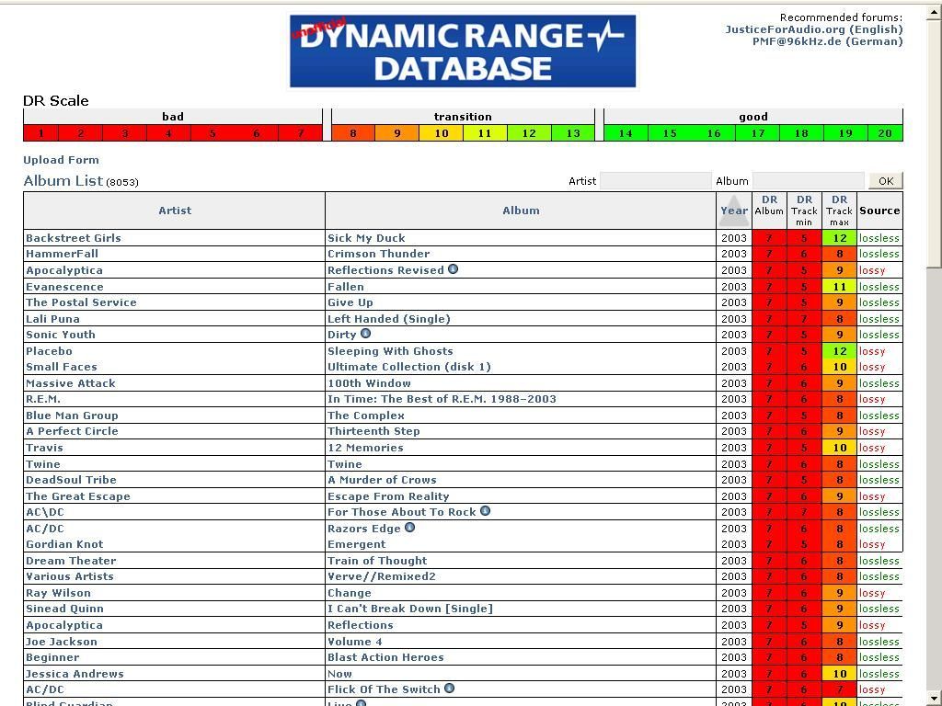
Task: Open the Give Up album link
Action: (350, 302)
